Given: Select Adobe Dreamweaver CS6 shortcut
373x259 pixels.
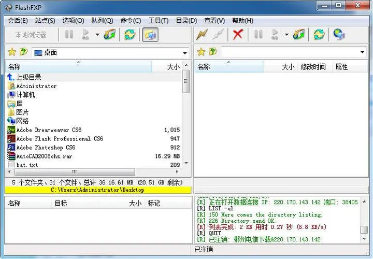Looking at the screenshot, I should tap(94, 130).
